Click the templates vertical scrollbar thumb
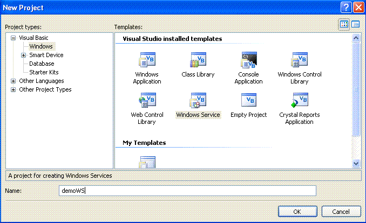The height and width of the screenshot is (223, 366). click(x=356, y=89)
